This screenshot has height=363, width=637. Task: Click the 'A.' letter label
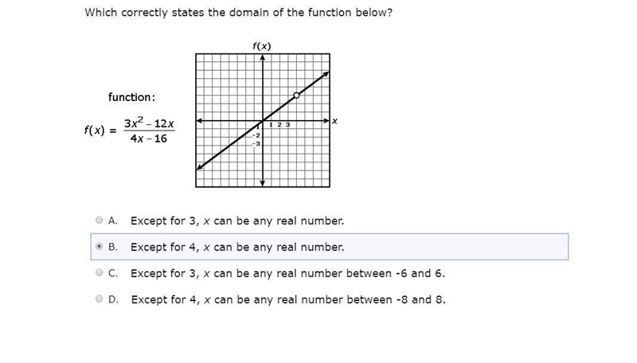113,221
